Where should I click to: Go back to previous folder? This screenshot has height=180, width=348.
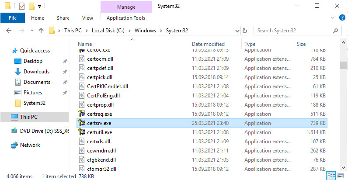tap(9, 31)
